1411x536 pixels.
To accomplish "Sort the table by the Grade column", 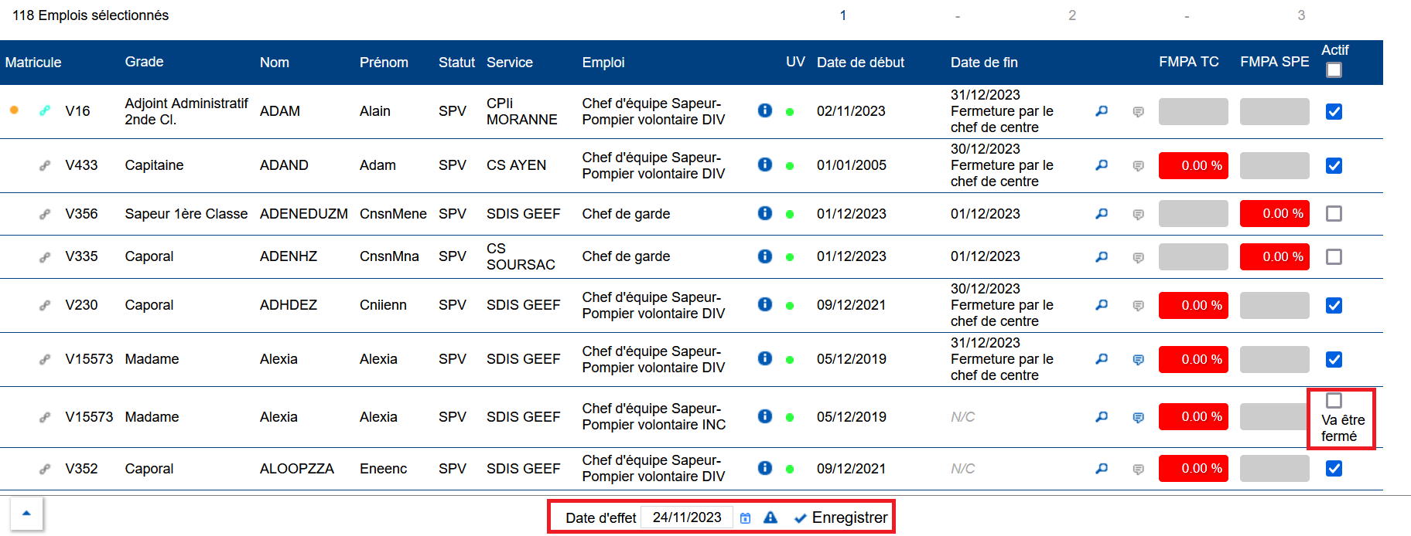I will [144, 62].
